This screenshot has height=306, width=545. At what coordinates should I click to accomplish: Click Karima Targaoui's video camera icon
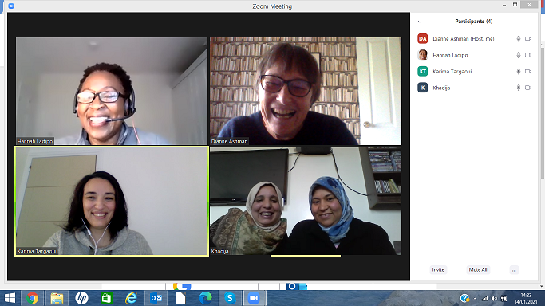point(528,72)
